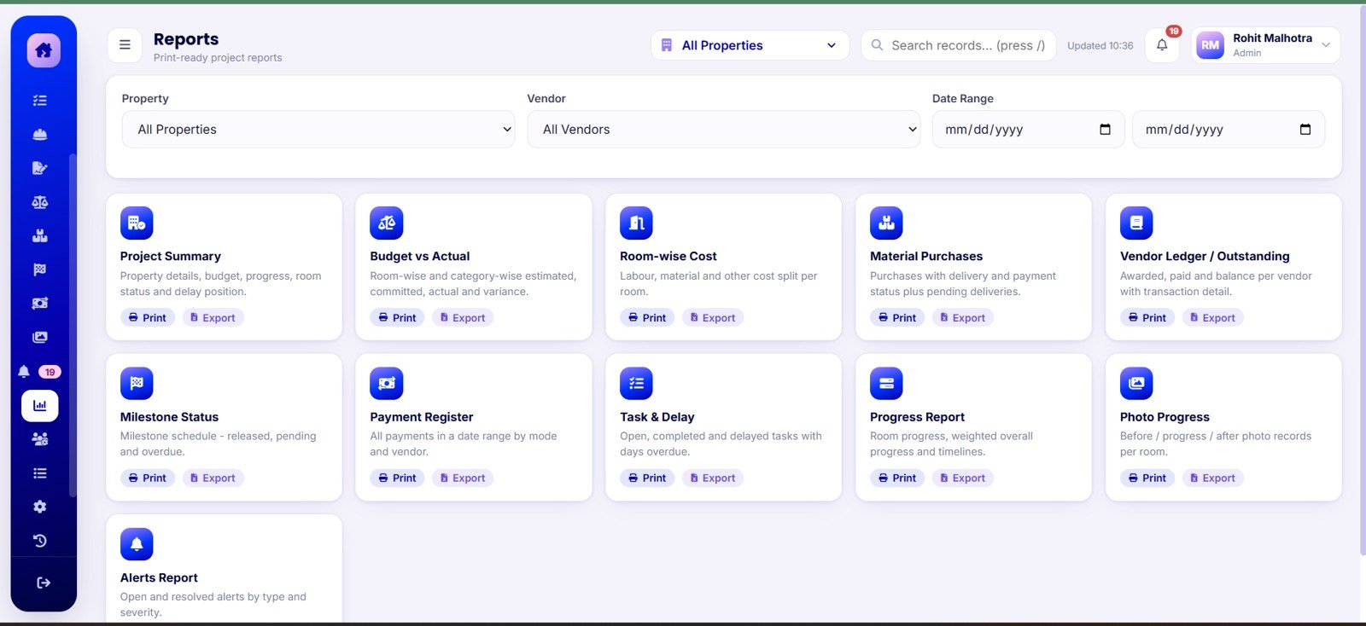Click the start date mm/dd/yyyy field
This screenshot has height=626, width=1366.
1029,130
